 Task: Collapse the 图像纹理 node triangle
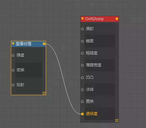pyautogui.click(x=13, y=44)
